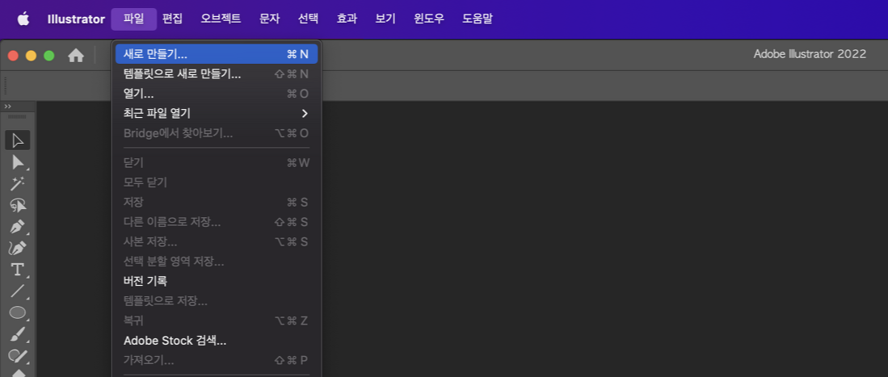Select the Direct Selection tool
Image resolution: width=888 pixels, height=377 pixels.
[x=18, y=162]
